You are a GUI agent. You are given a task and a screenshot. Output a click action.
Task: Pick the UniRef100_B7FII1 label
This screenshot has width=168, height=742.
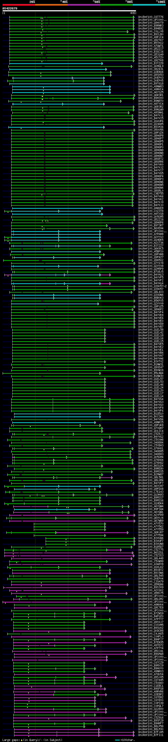[x=151, y=735]
